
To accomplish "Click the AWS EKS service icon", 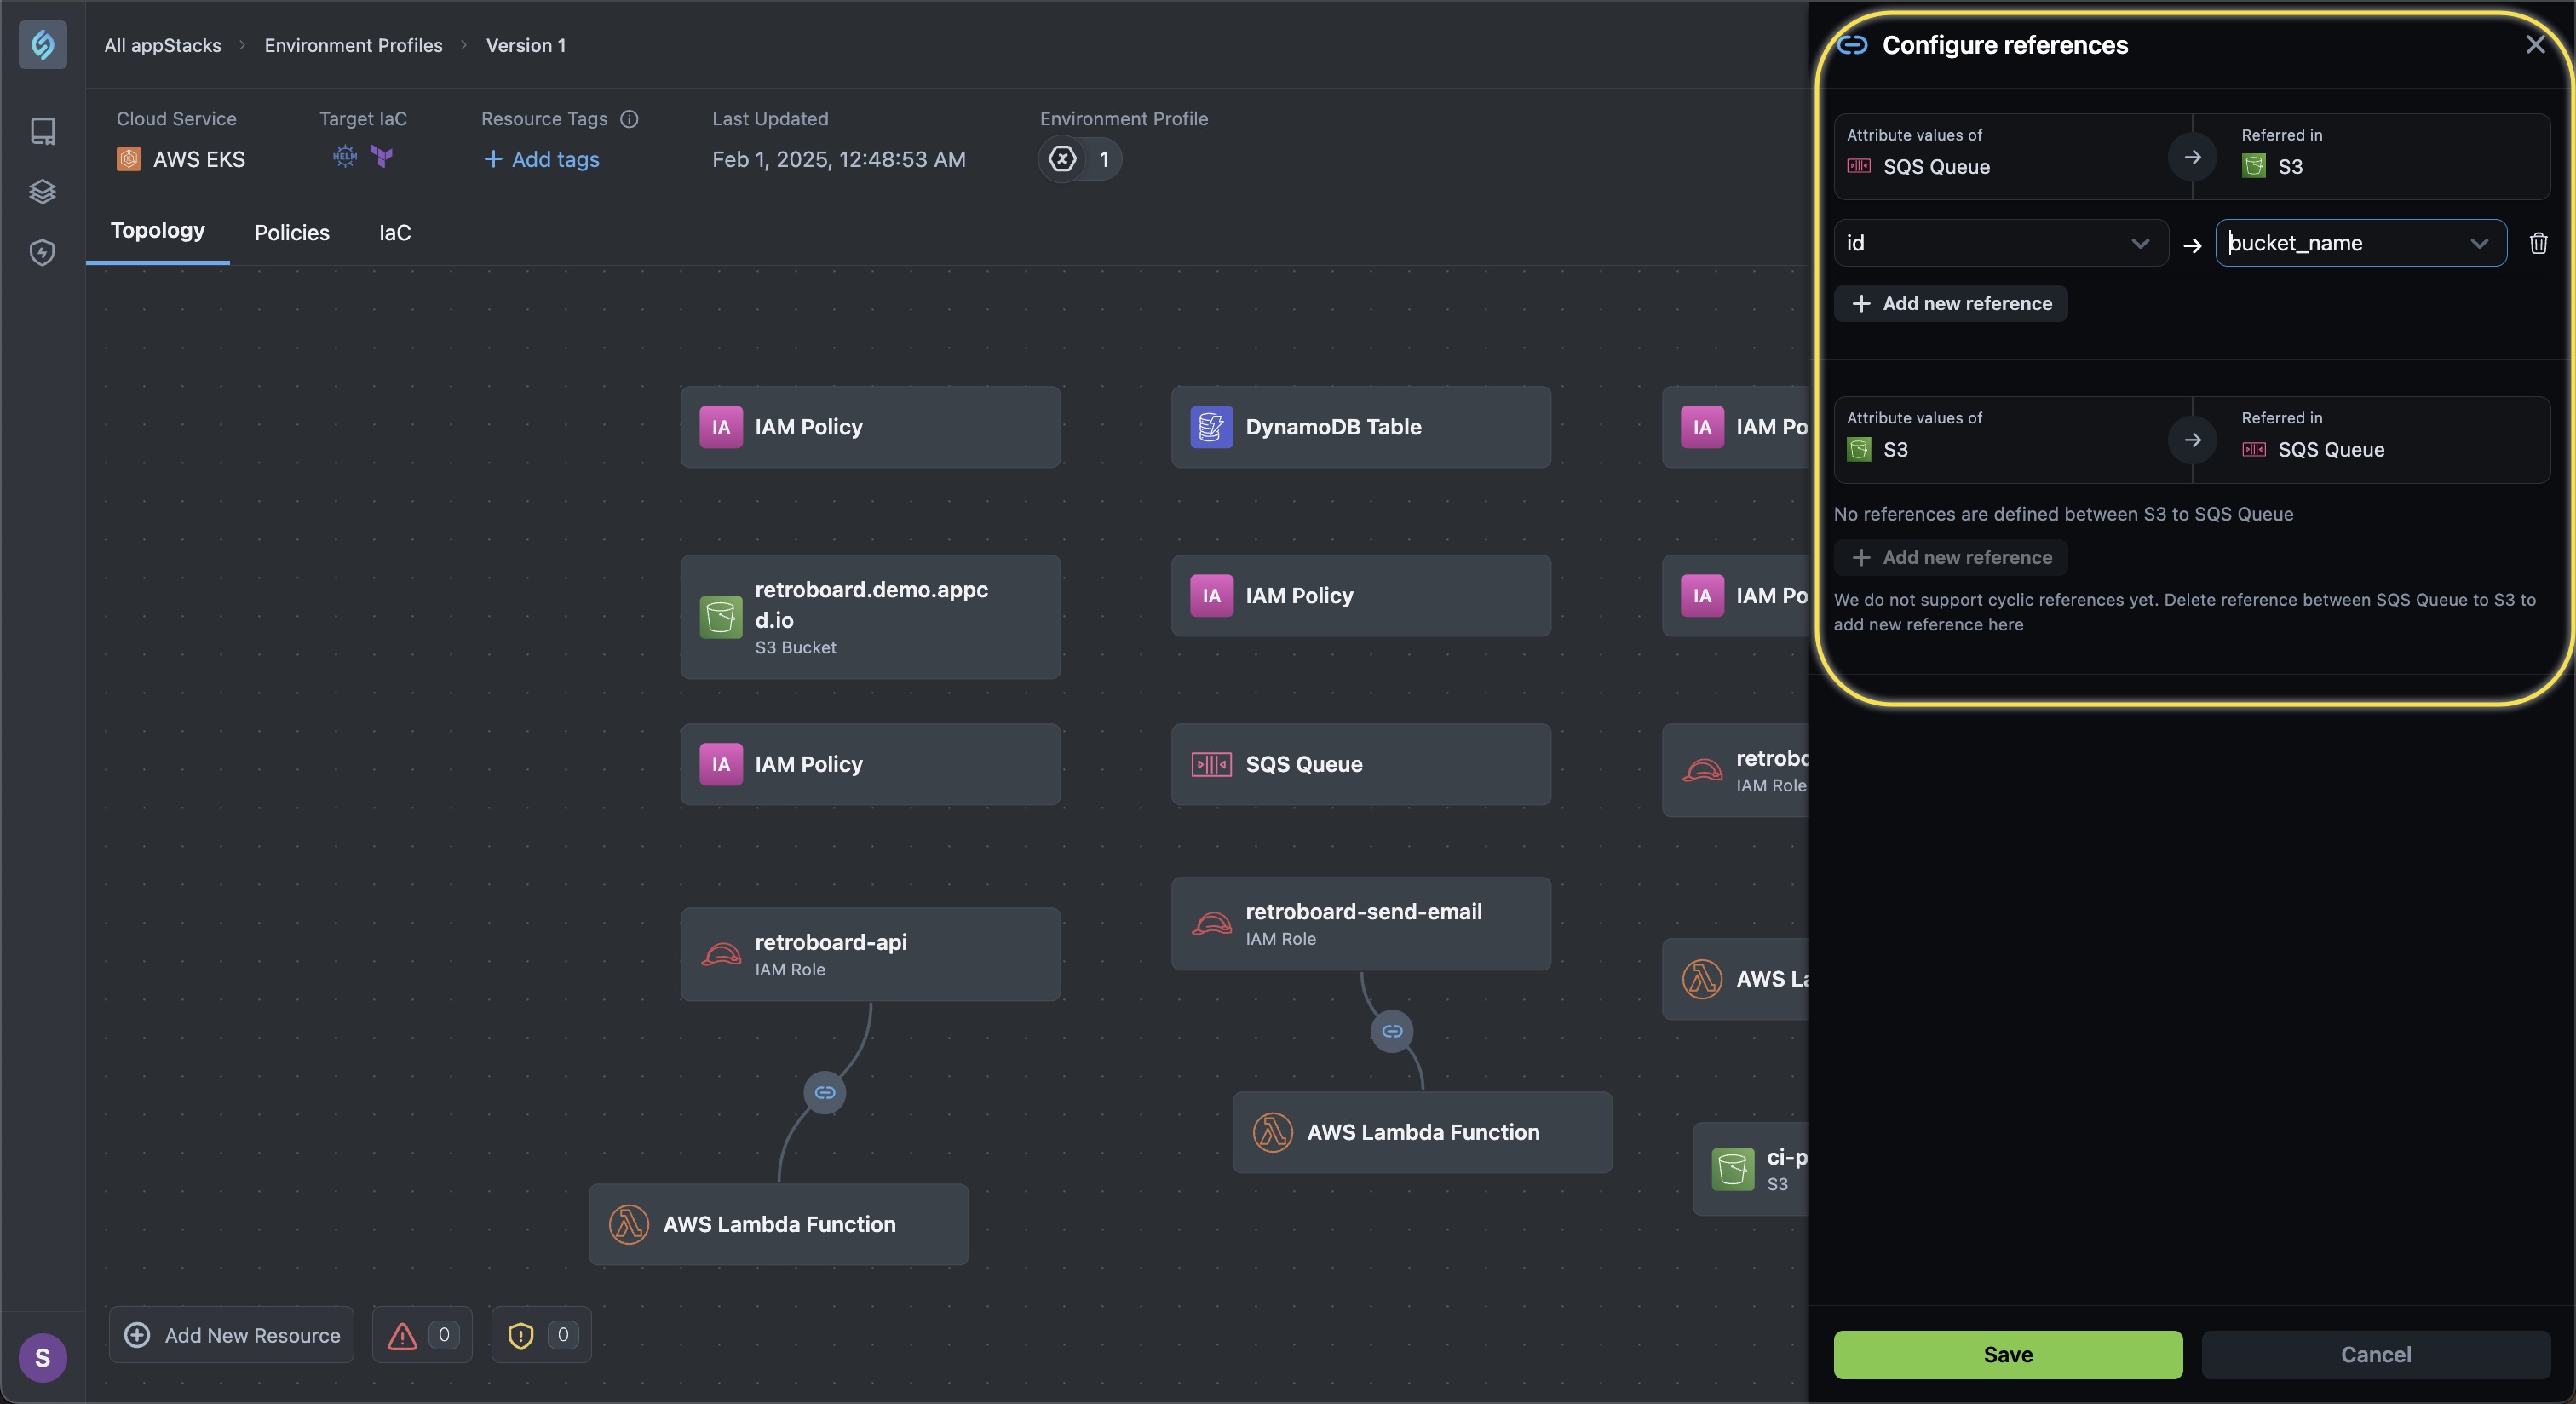I will 129,159.
